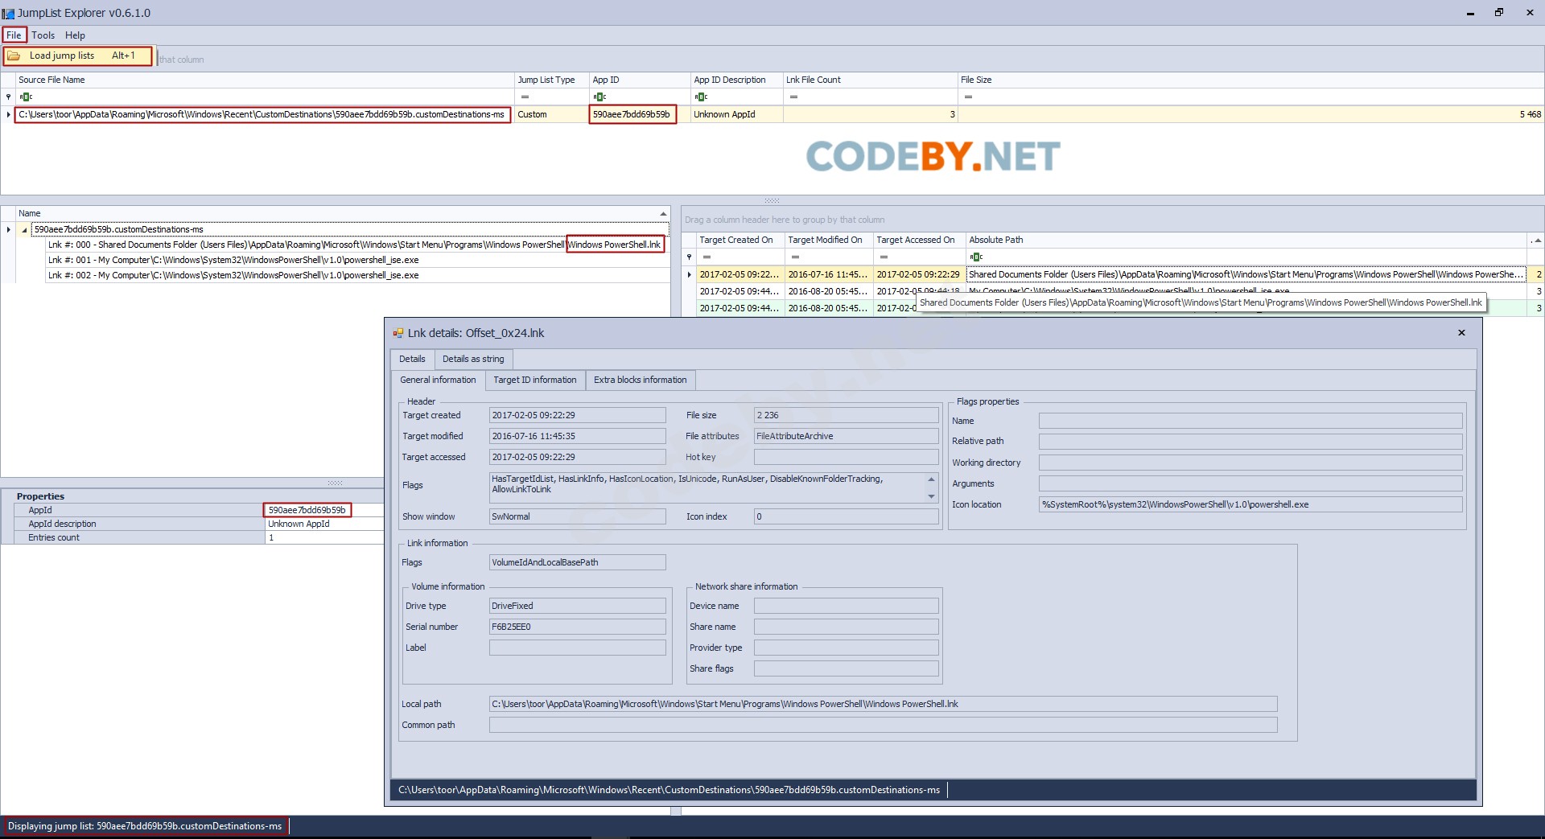Close the Lnk details dialog
The height and width of the screenshot is (839, 1545).
[x=1461, y=333]
